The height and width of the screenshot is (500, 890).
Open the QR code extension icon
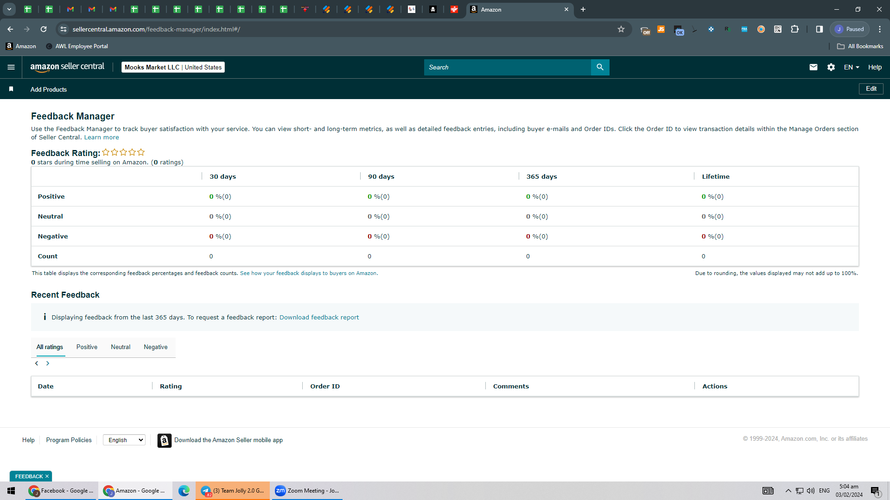click(x=778, y=29)
